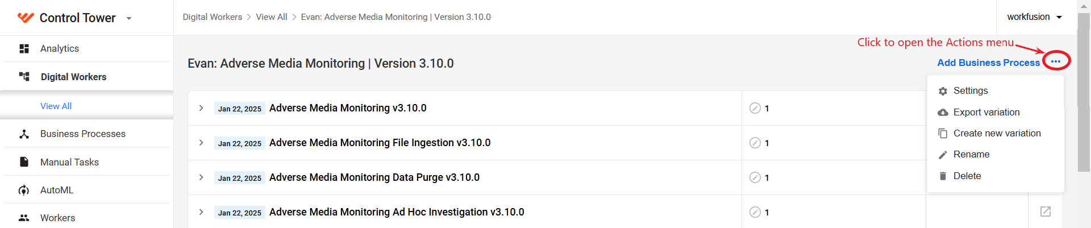Select Export variation from the menu
This screenshot has height=228, width=1091.
[996, 112]
